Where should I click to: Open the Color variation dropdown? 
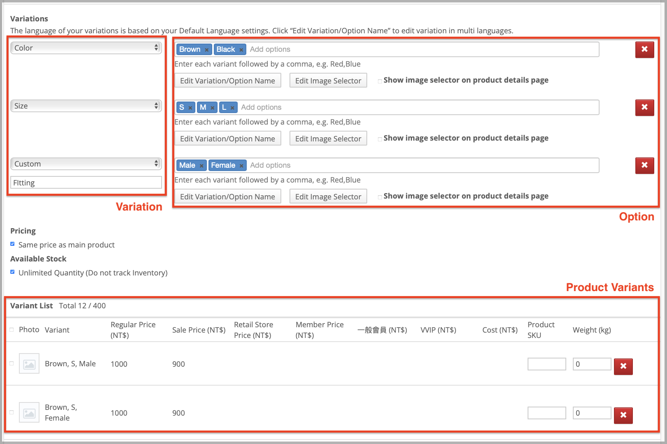[x=86, y=48]
